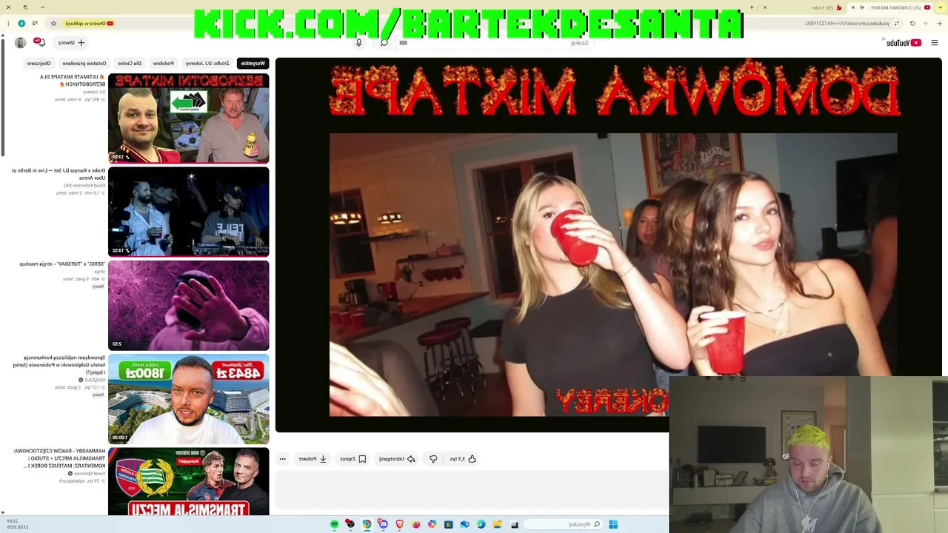Launch Firefox from the taskbar

pos(416,525)
